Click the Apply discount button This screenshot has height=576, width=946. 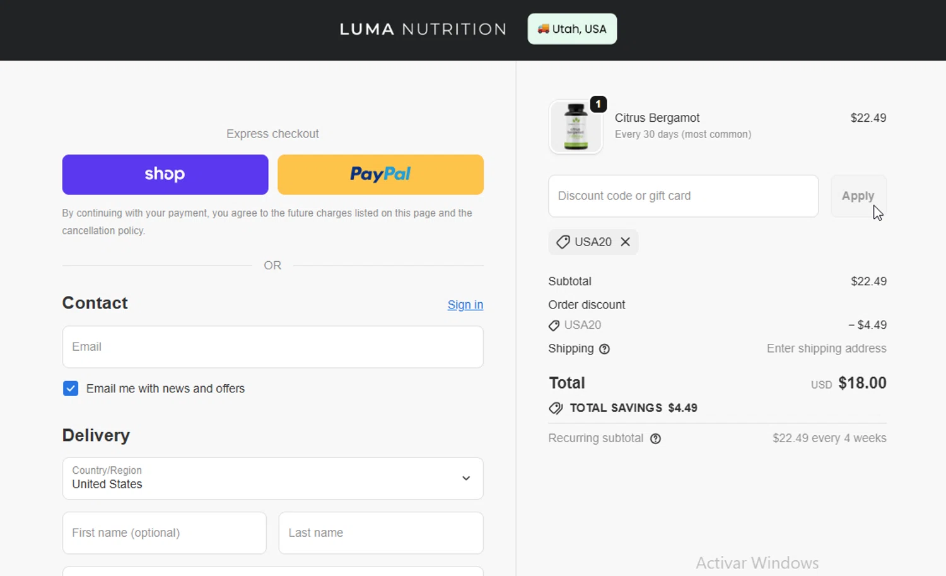point(858,196)
